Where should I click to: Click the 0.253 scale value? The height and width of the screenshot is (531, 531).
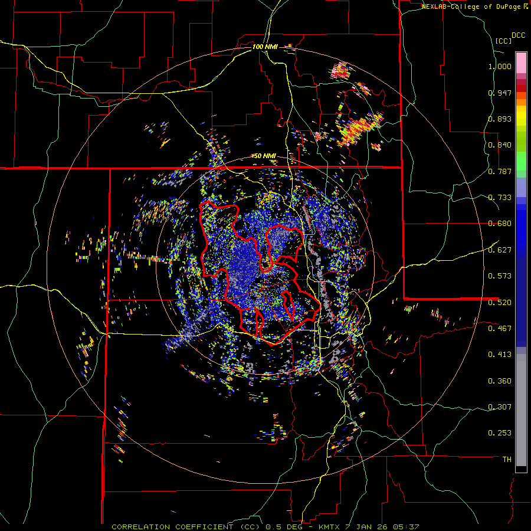click(x=500, y=433)
